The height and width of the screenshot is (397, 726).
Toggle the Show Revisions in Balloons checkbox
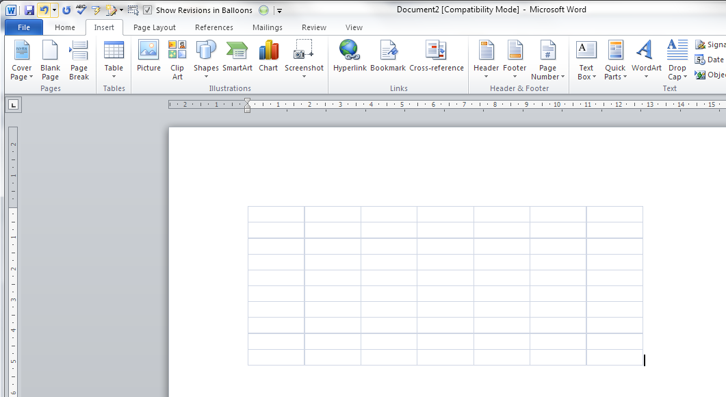click(x=147, y=10)
